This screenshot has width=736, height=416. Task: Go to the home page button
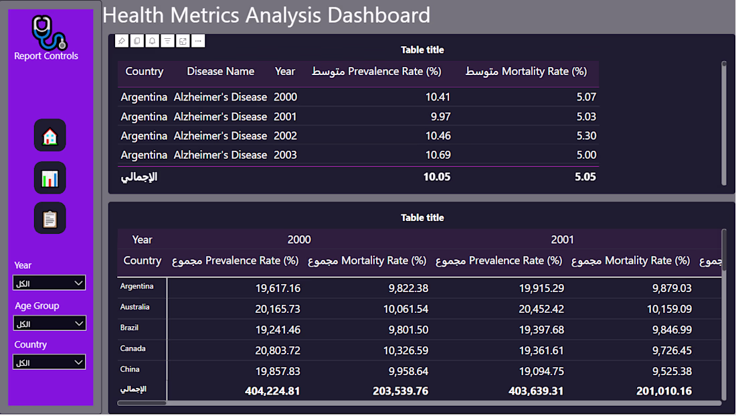[x=50, y=135]
